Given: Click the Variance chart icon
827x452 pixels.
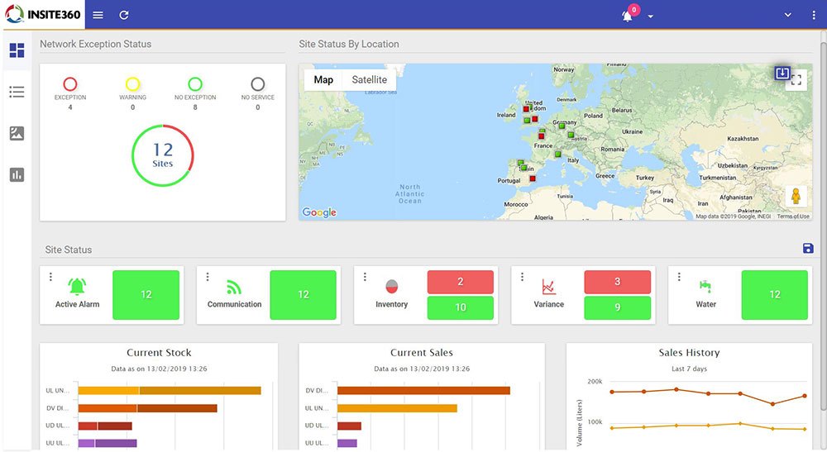Looking at the screenshot, I should click(548, 287).
